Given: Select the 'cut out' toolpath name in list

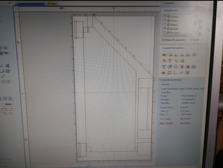Looking at the screenshot, I should [x=174, y=29].
